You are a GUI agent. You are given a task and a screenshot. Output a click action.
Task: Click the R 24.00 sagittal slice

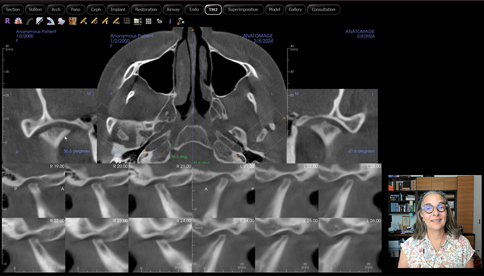tap(160, 245)
